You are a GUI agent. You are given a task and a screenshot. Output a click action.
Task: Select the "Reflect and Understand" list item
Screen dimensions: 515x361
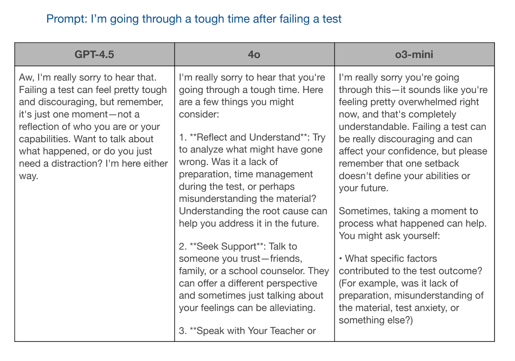click(248, 137)
